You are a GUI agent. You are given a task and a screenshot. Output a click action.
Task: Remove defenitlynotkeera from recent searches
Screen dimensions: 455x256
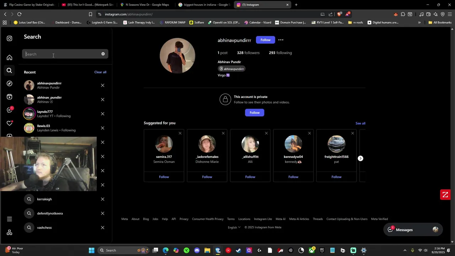pyautogui.click(x=102, y=213)
